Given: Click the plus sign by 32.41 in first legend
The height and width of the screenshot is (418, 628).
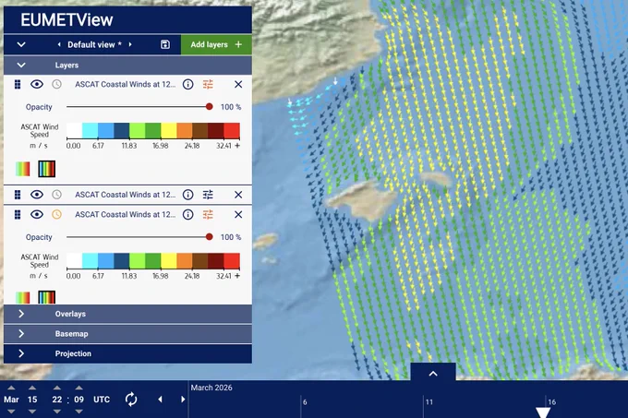Looking at the screenshot, I should 237,146.
